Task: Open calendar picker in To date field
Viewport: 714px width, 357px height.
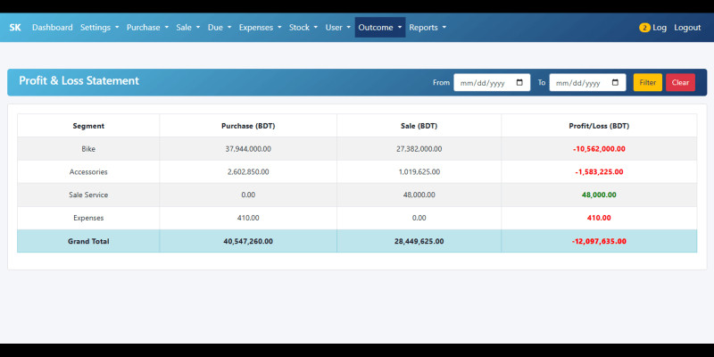Action: click(617, 83)
